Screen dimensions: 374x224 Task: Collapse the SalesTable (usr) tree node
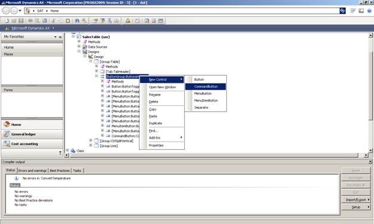pos(73,36)
